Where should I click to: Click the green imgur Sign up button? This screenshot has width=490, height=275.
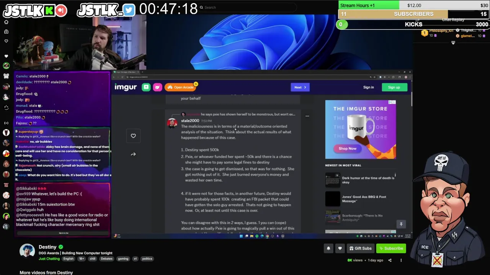(394, 87)
